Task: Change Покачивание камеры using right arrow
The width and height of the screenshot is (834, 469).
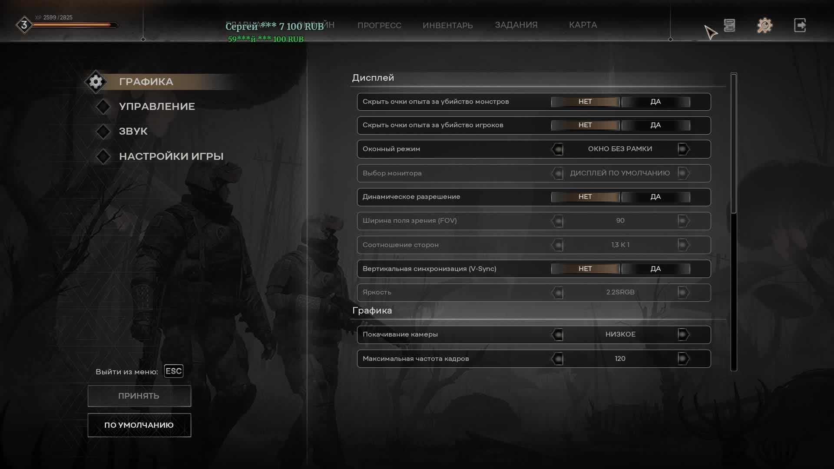Action: (x=683, y=334)
